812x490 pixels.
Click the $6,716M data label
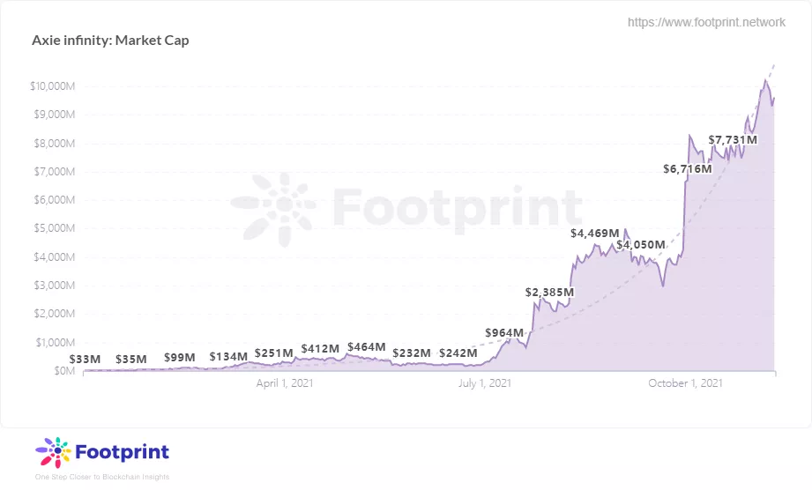pyautogui.click(x=688, y=168)
